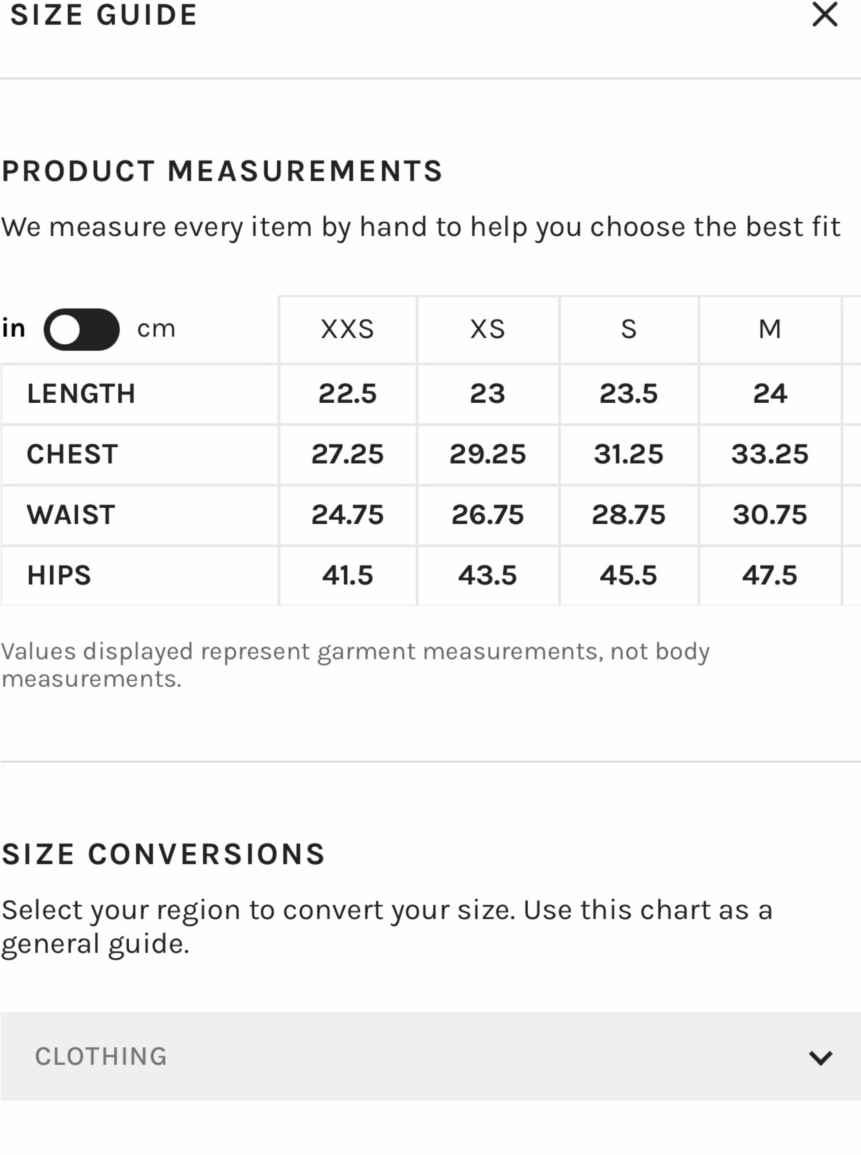Image resolution: width=861 pixels, height=1155 pixels.
Task: Click the Product Measurements heading
Action: 222,171
